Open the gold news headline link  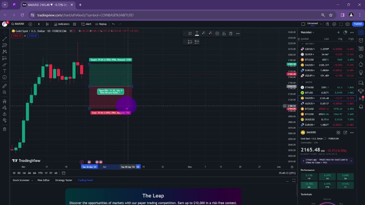coord(327,161)
